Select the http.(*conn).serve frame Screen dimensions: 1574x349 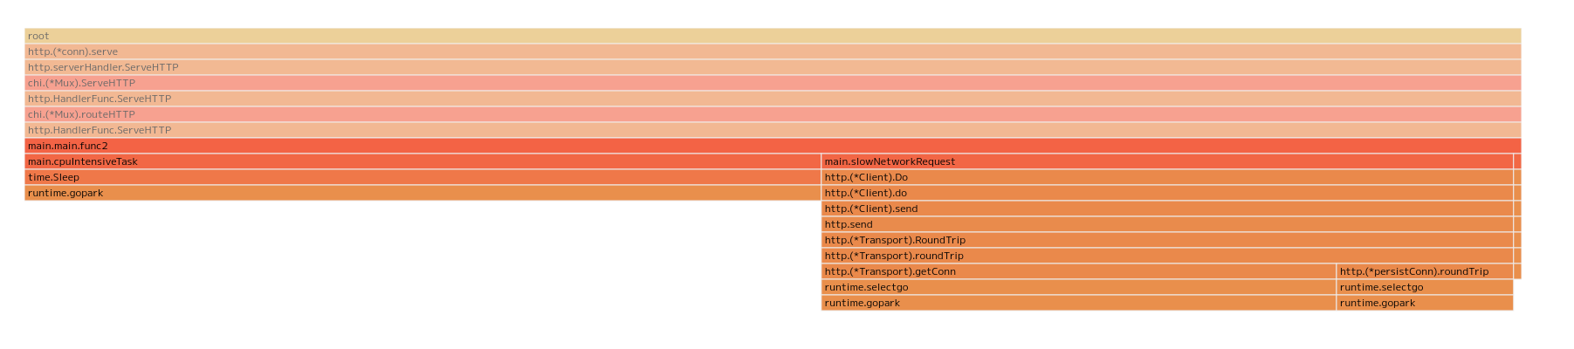coord(773,51)
